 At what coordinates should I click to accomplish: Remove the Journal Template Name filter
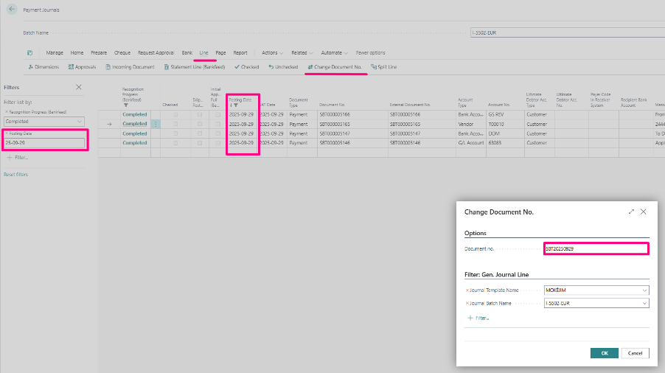pyautogui.click(x=467, y=290)
